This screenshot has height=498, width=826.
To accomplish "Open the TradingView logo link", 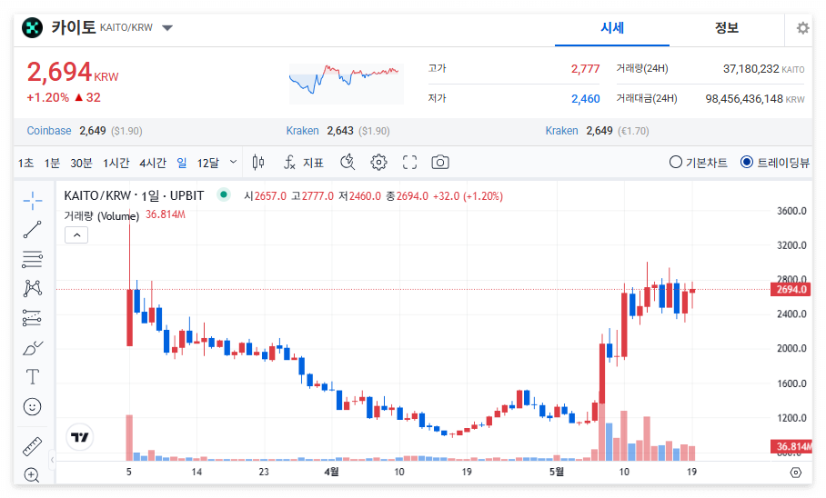I will pyautogui.click(x=79, y=437).
